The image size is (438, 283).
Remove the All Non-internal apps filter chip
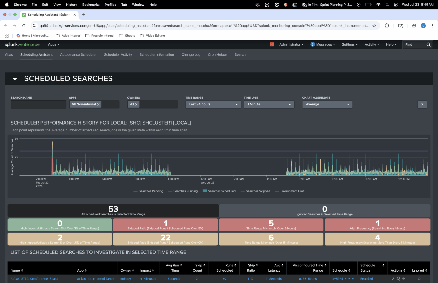click(98, 104)
